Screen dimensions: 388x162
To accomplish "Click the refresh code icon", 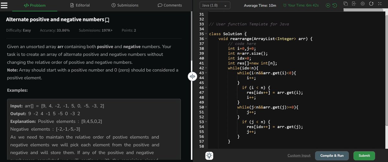I will [x=371, y=4].
